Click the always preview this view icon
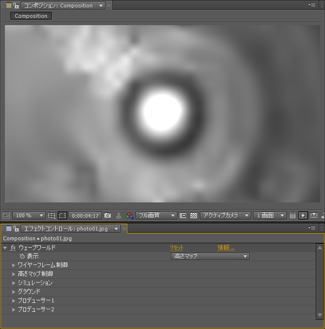Viewport: 325px width, 329px height. click(6, 215)
